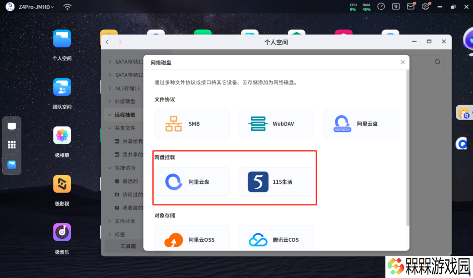Click the 个人空间 window title text

[276, 42]
